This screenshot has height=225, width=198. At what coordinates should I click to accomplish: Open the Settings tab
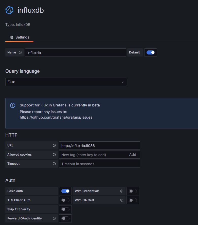tap(20, 37)
